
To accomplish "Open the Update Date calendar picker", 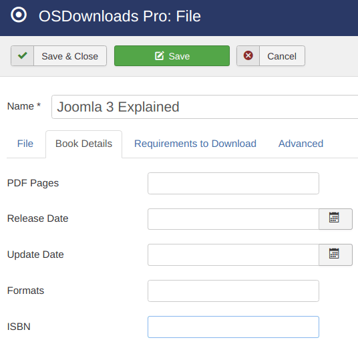I will click(x=335, y=254).
